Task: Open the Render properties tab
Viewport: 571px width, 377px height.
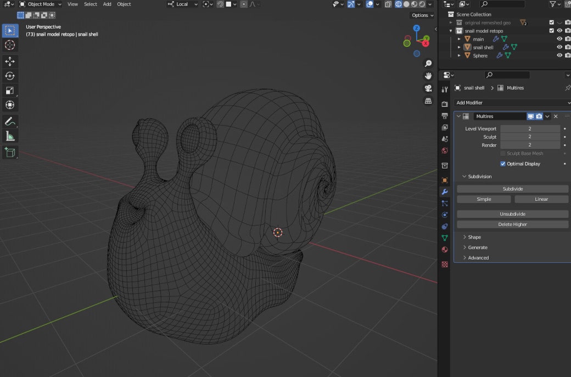Action: click(x=445, y=104)
